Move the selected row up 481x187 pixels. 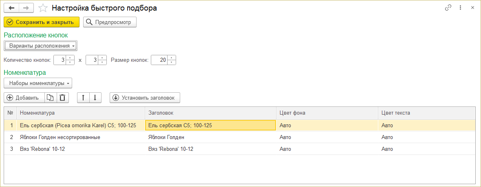point(83,98)
